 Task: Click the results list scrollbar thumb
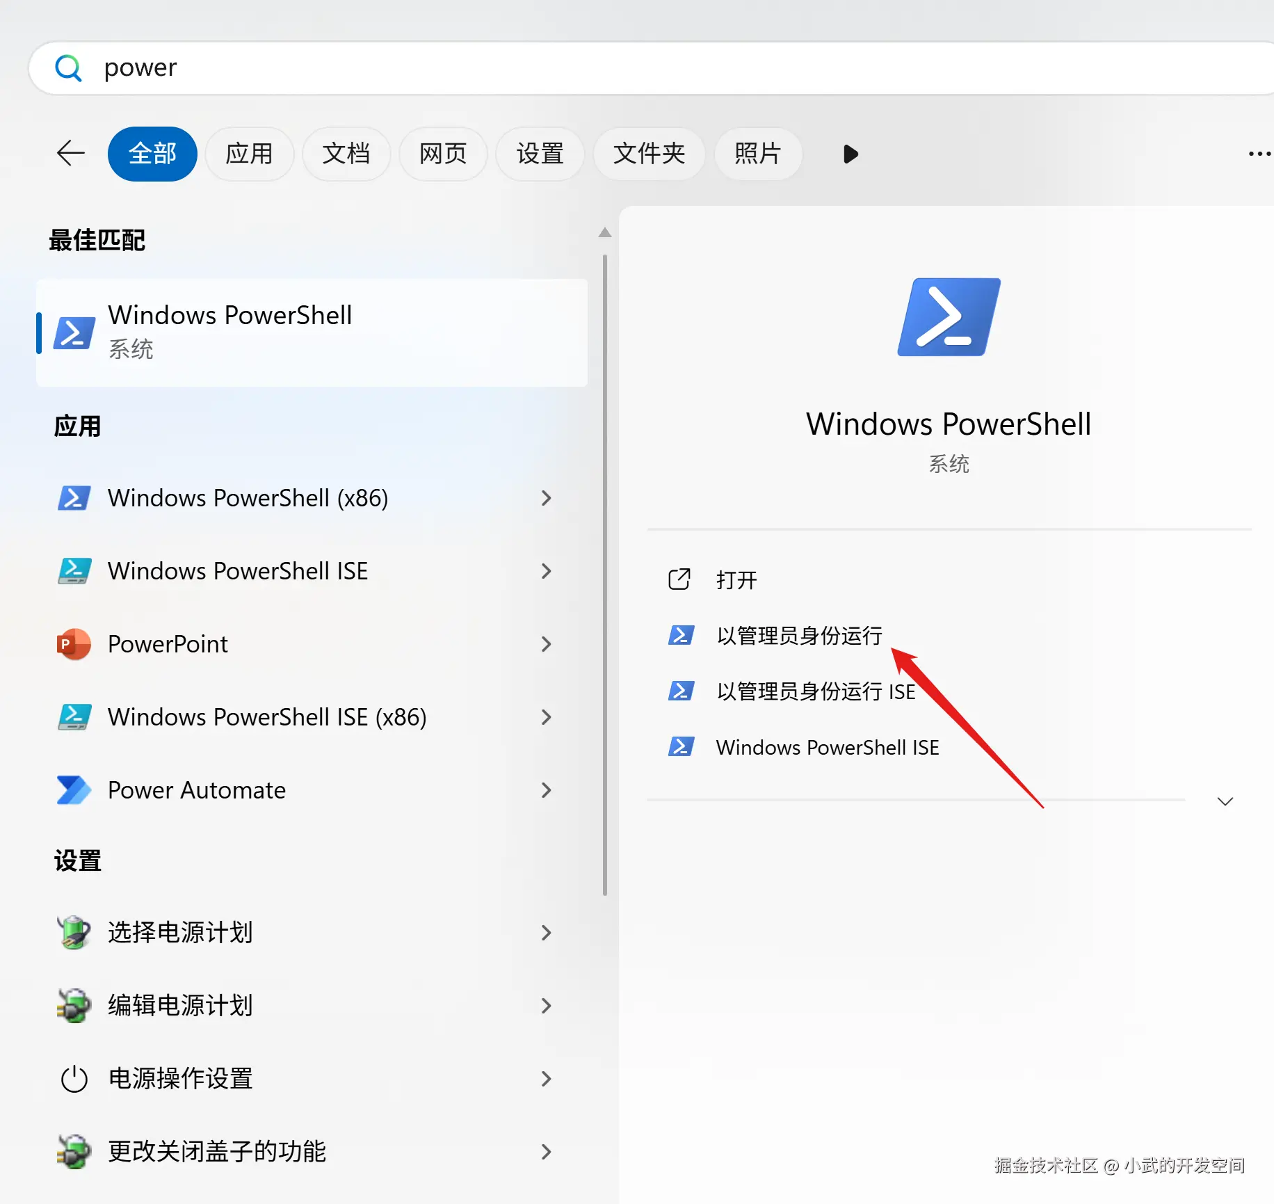605,575
